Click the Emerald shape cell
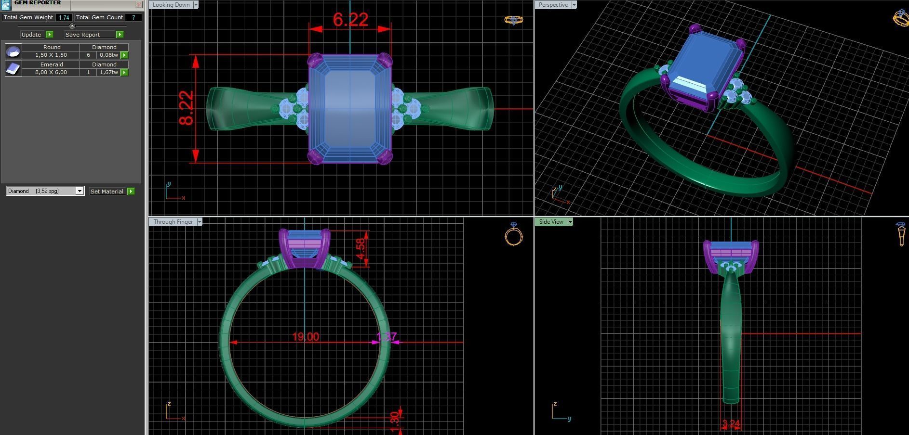The image size is (909, 435). coord(51,64)
